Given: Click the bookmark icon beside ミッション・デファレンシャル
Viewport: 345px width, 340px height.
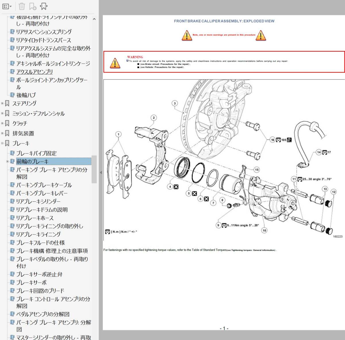Looking at the screenshot, I should point(7,114).
